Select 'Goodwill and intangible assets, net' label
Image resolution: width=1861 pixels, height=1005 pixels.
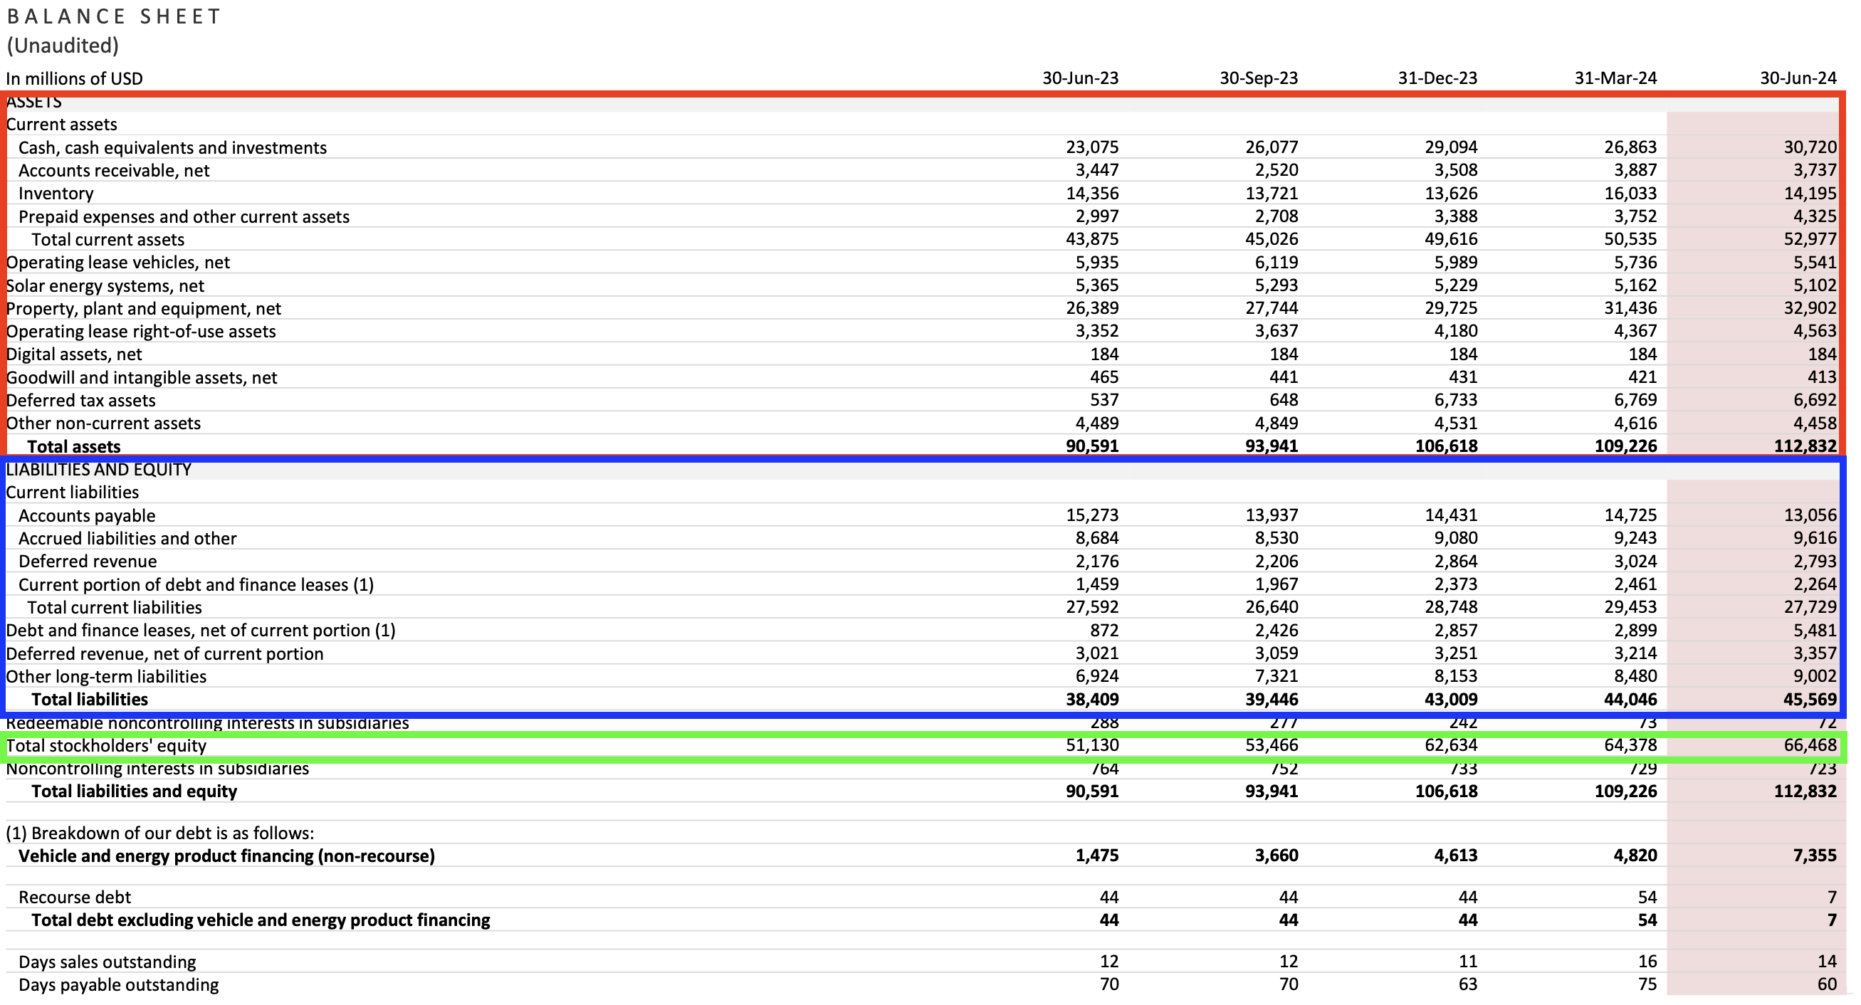click(x=142, y=377)
